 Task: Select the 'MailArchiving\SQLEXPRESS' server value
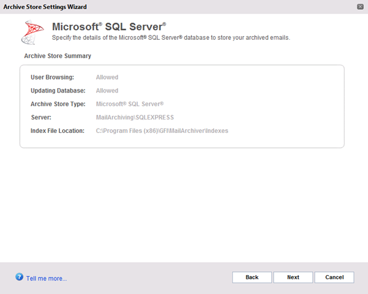pyautogui.click(x=135, y=117)
